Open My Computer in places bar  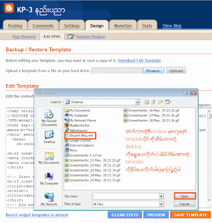[x=49, y=179]
